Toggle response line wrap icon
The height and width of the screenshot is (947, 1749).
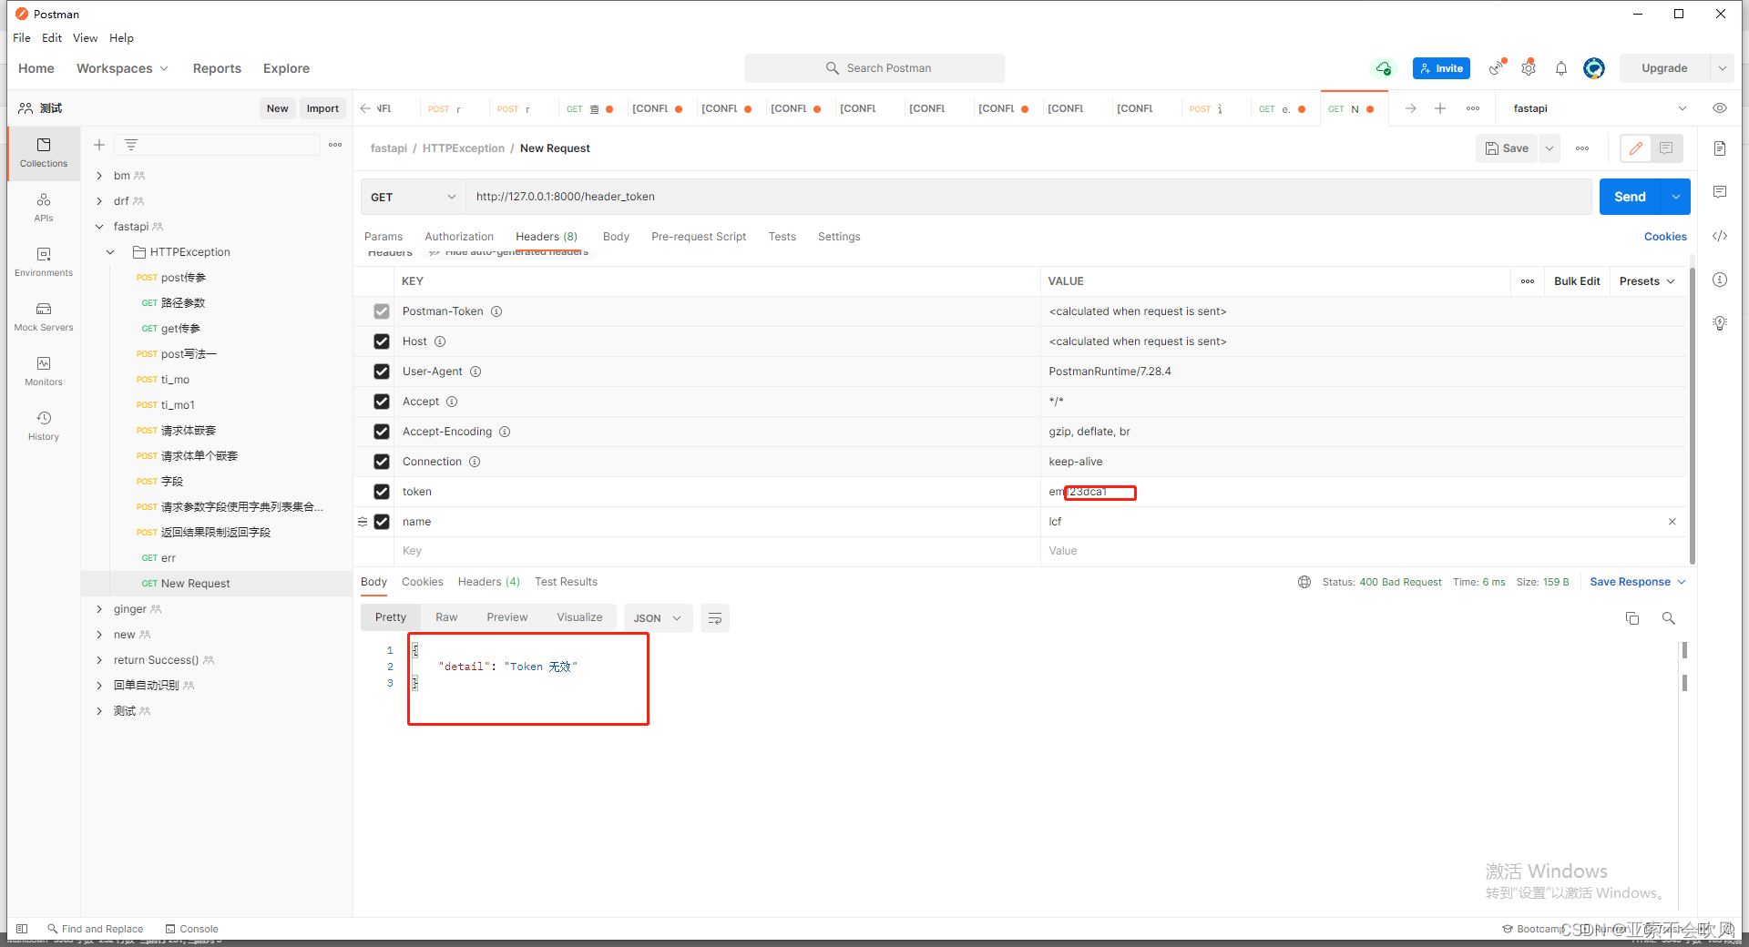tap(715, 618)
